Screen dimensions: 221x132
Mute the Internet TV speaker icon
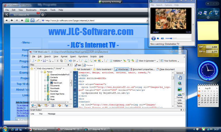click(162, 38)
